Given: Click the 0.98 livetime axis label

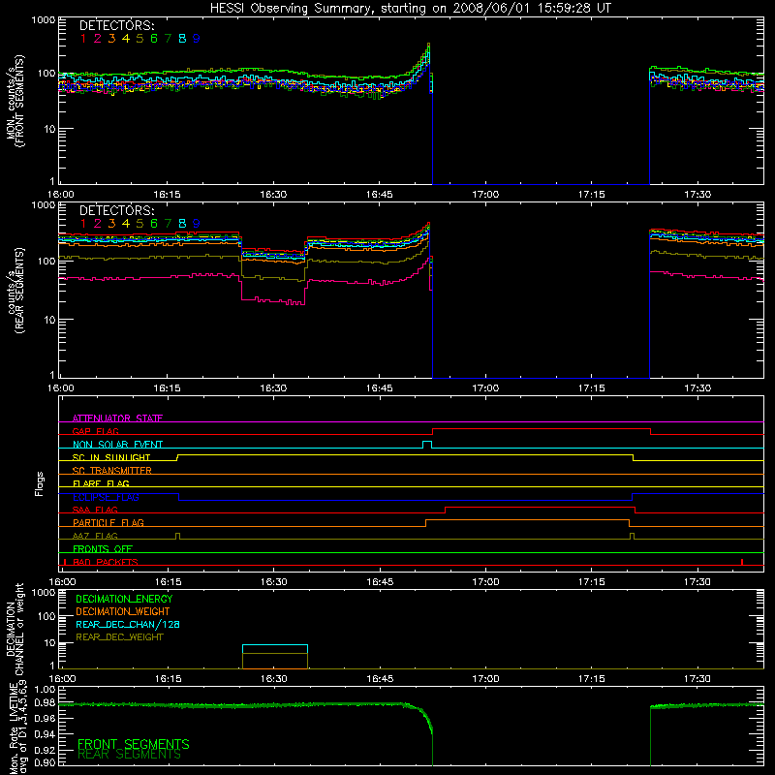Looking at the screenshot, I should 44,703.
